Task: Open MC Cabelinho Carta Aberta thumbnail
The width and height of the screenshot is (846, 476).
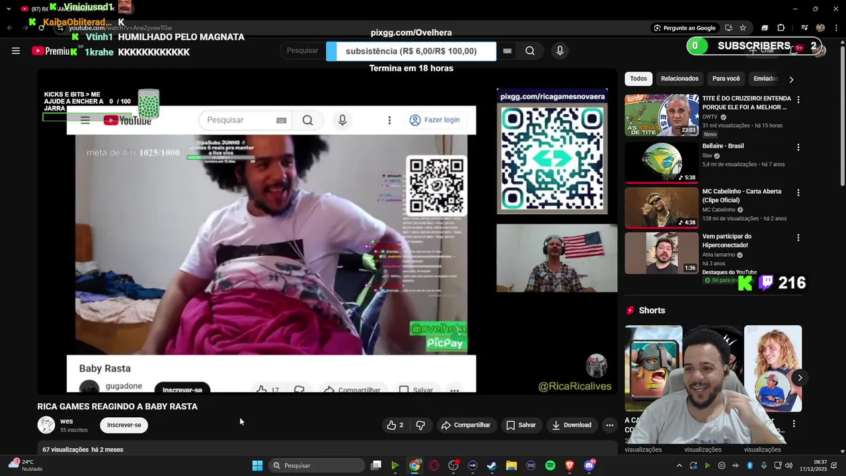Action: tap(662, 208)
